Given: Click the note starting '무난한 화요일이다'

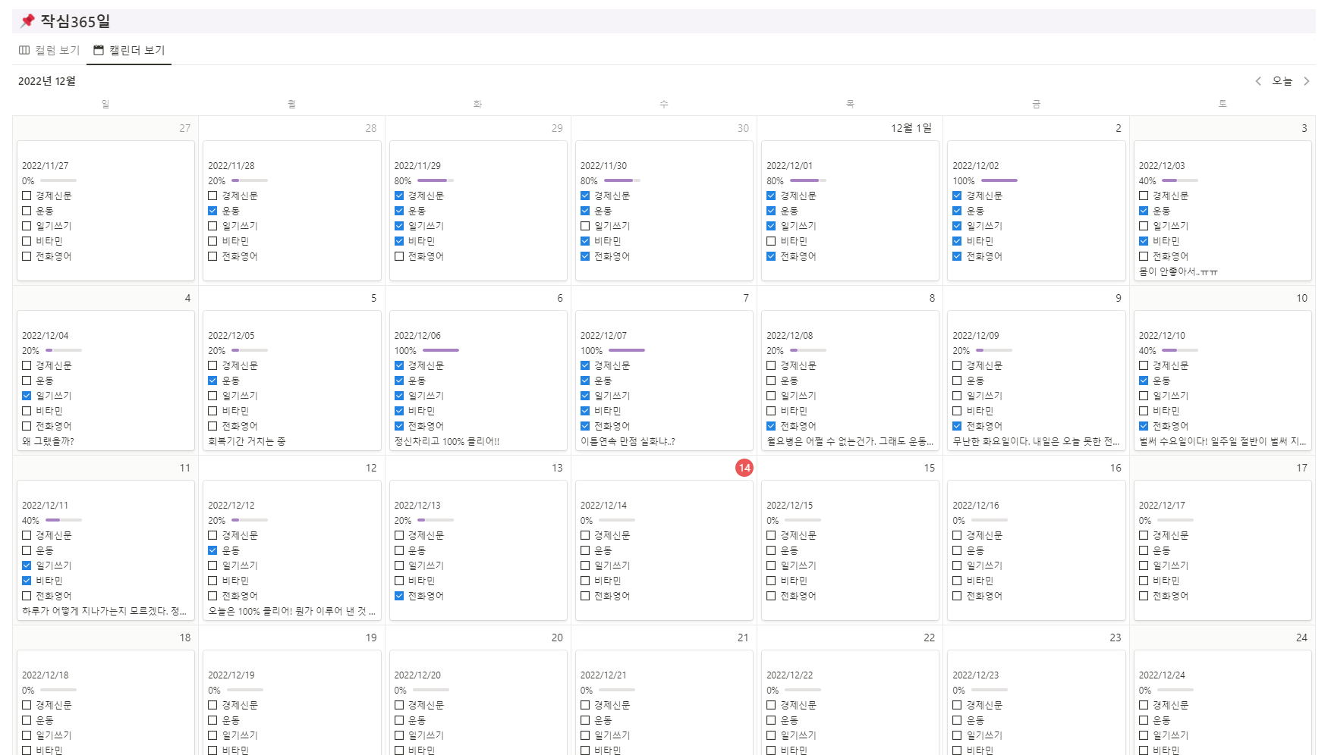Looking at the screenshot, I should (x=1036, y=441).
